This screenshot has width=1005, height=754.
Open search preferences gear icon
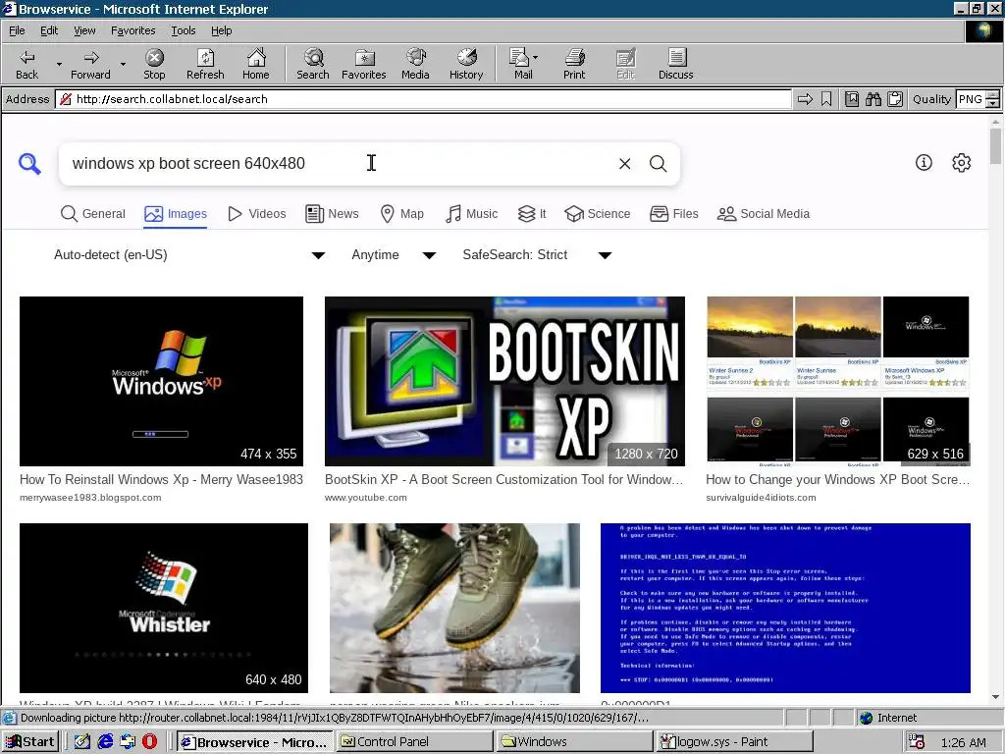(962, 162)
